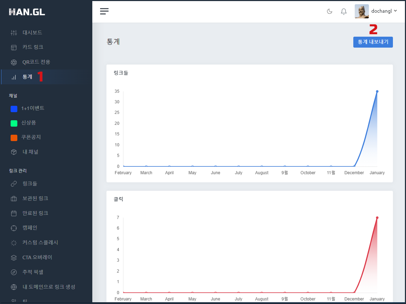Click the 커스텀 스플레시 loader icon
Screen dimensions: 406x304
pyautogui.click(x=14, y=243)
